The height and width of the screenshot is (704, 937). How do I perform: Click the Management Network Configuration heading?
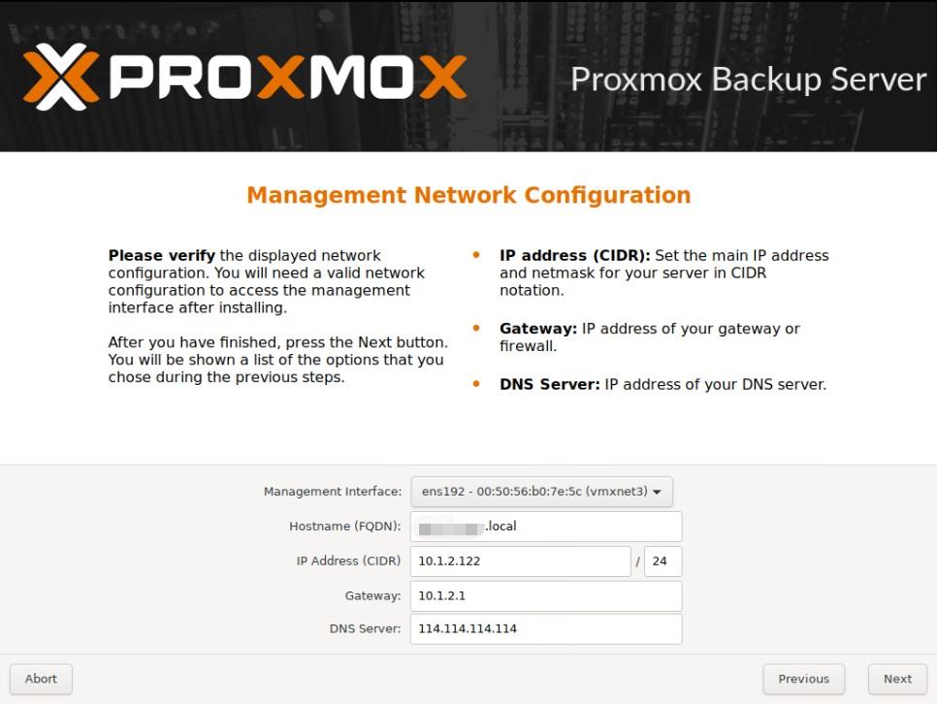(468, 196)
